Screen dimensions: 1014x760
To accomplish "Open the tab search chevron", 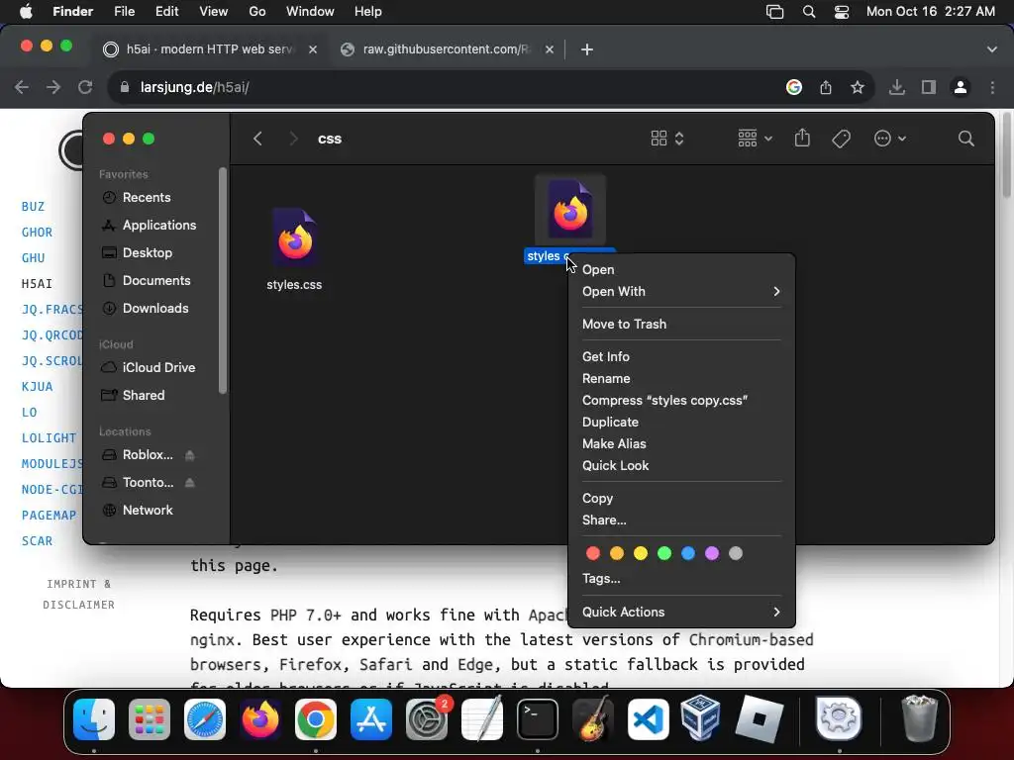I will coord(992,49).
